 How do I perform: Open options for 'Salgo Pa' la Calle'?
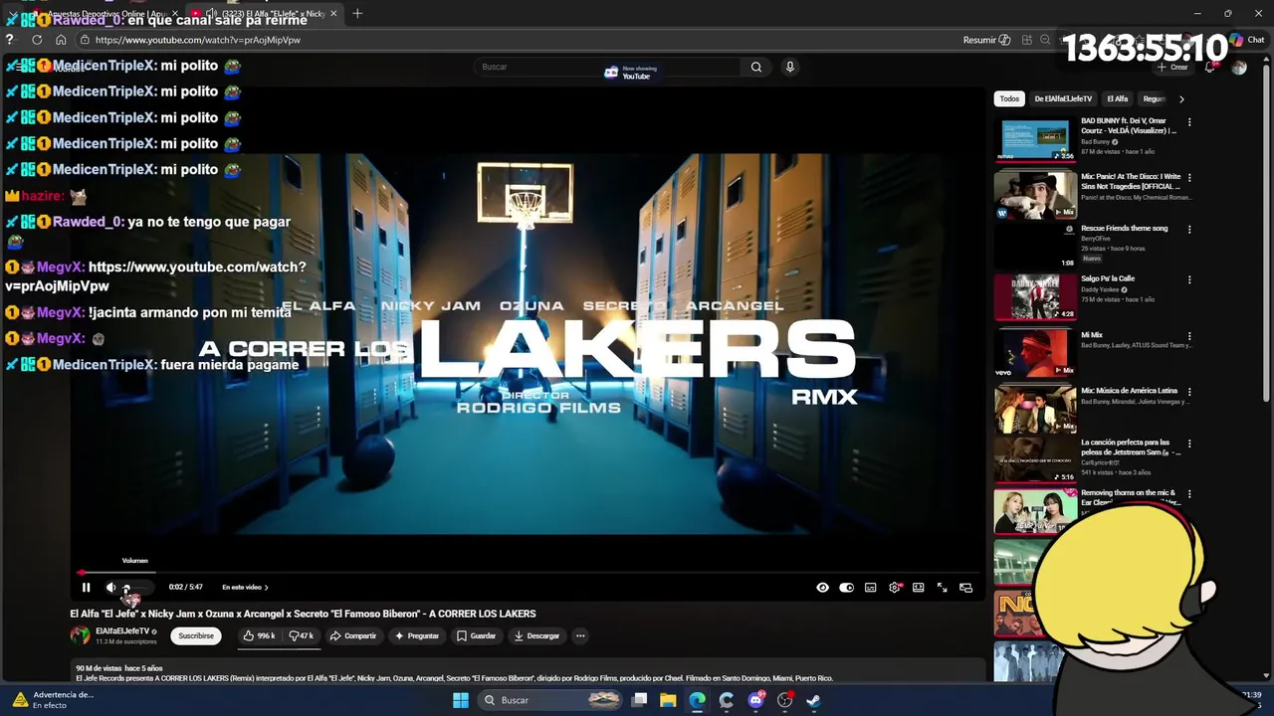(x=1189, y=280)
